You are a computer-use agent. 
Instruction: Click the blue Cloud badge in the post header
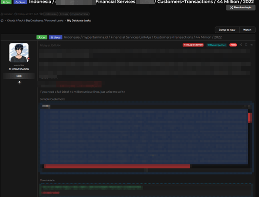[x=56, y=37]
